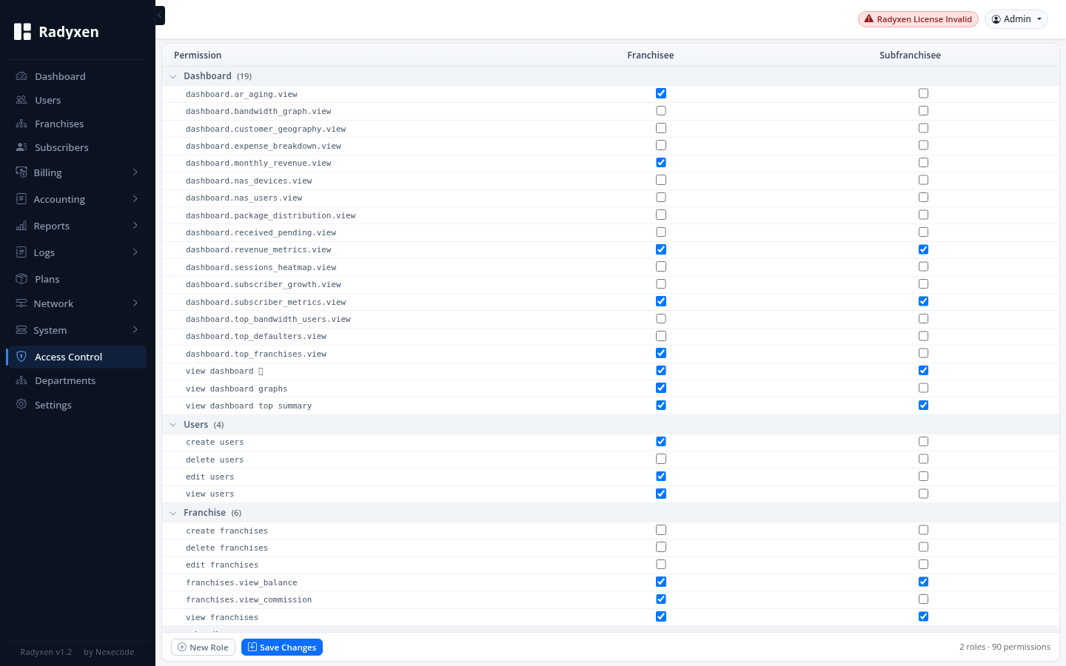
Task: Click the Dashboard gauge icon in sidebar
Action: tap(21, 76)
